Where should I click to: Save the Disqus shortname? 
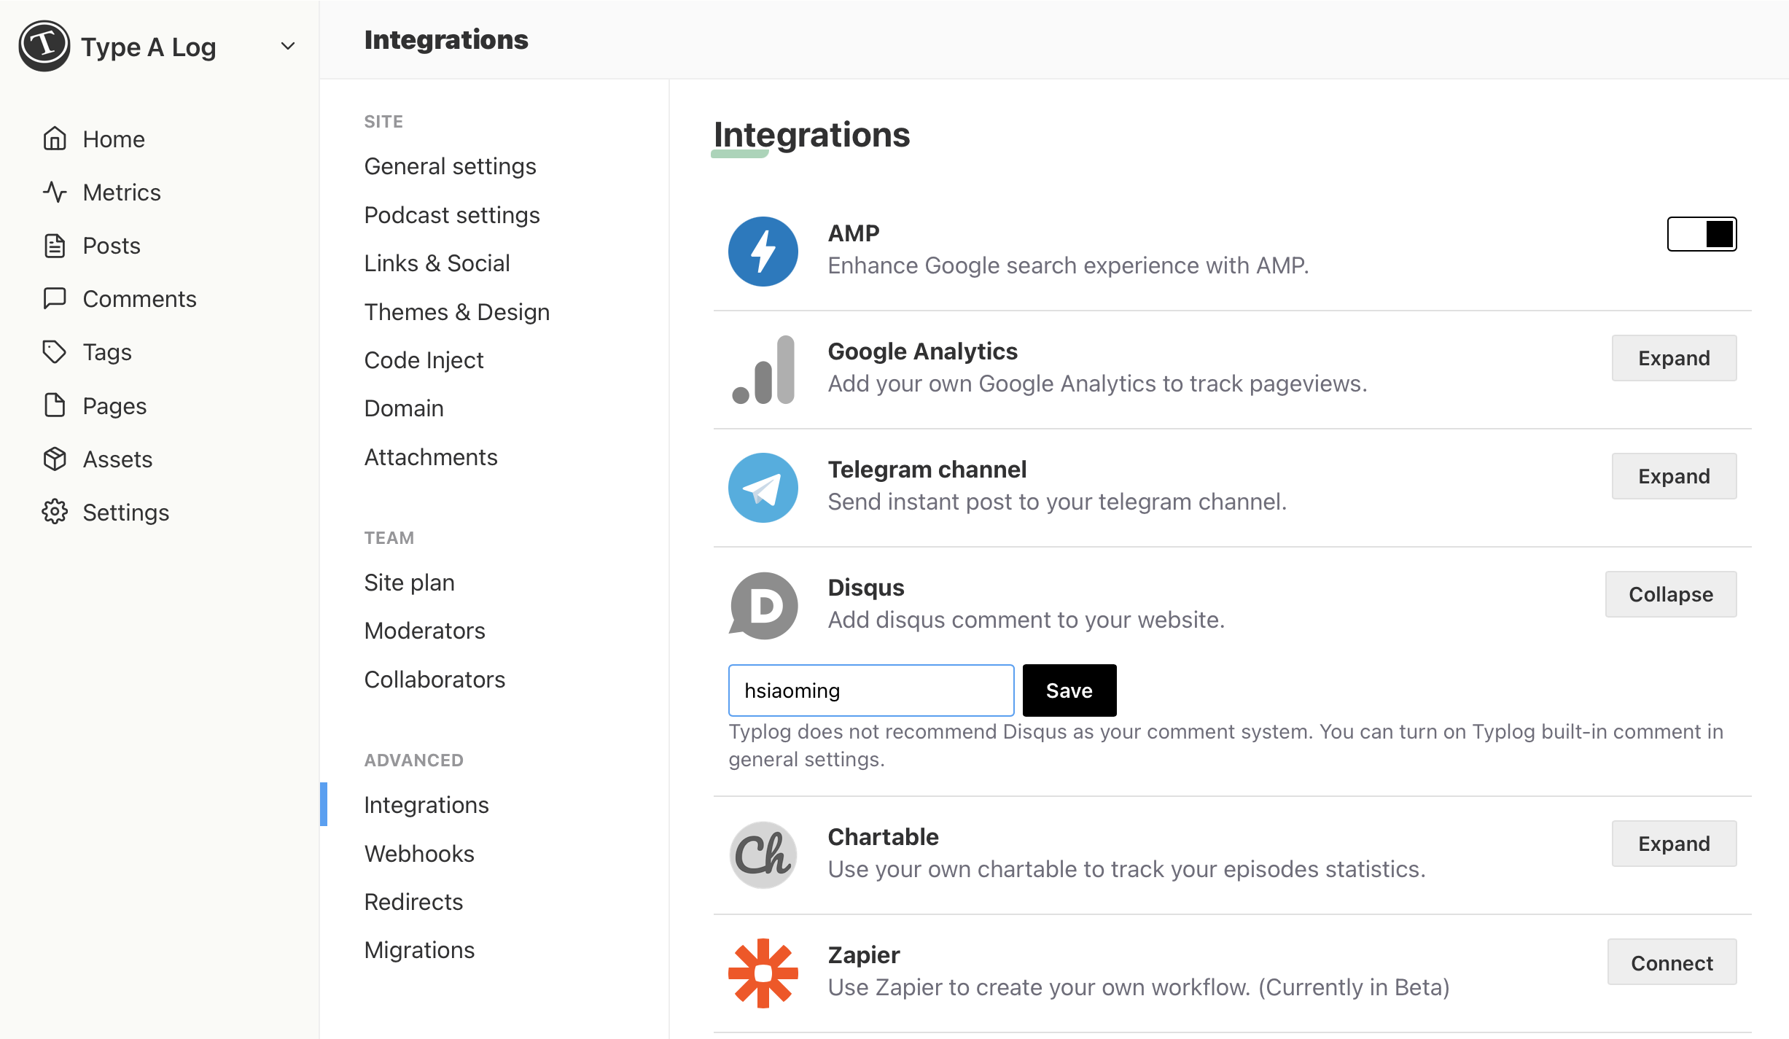[x=1069, y=690]
